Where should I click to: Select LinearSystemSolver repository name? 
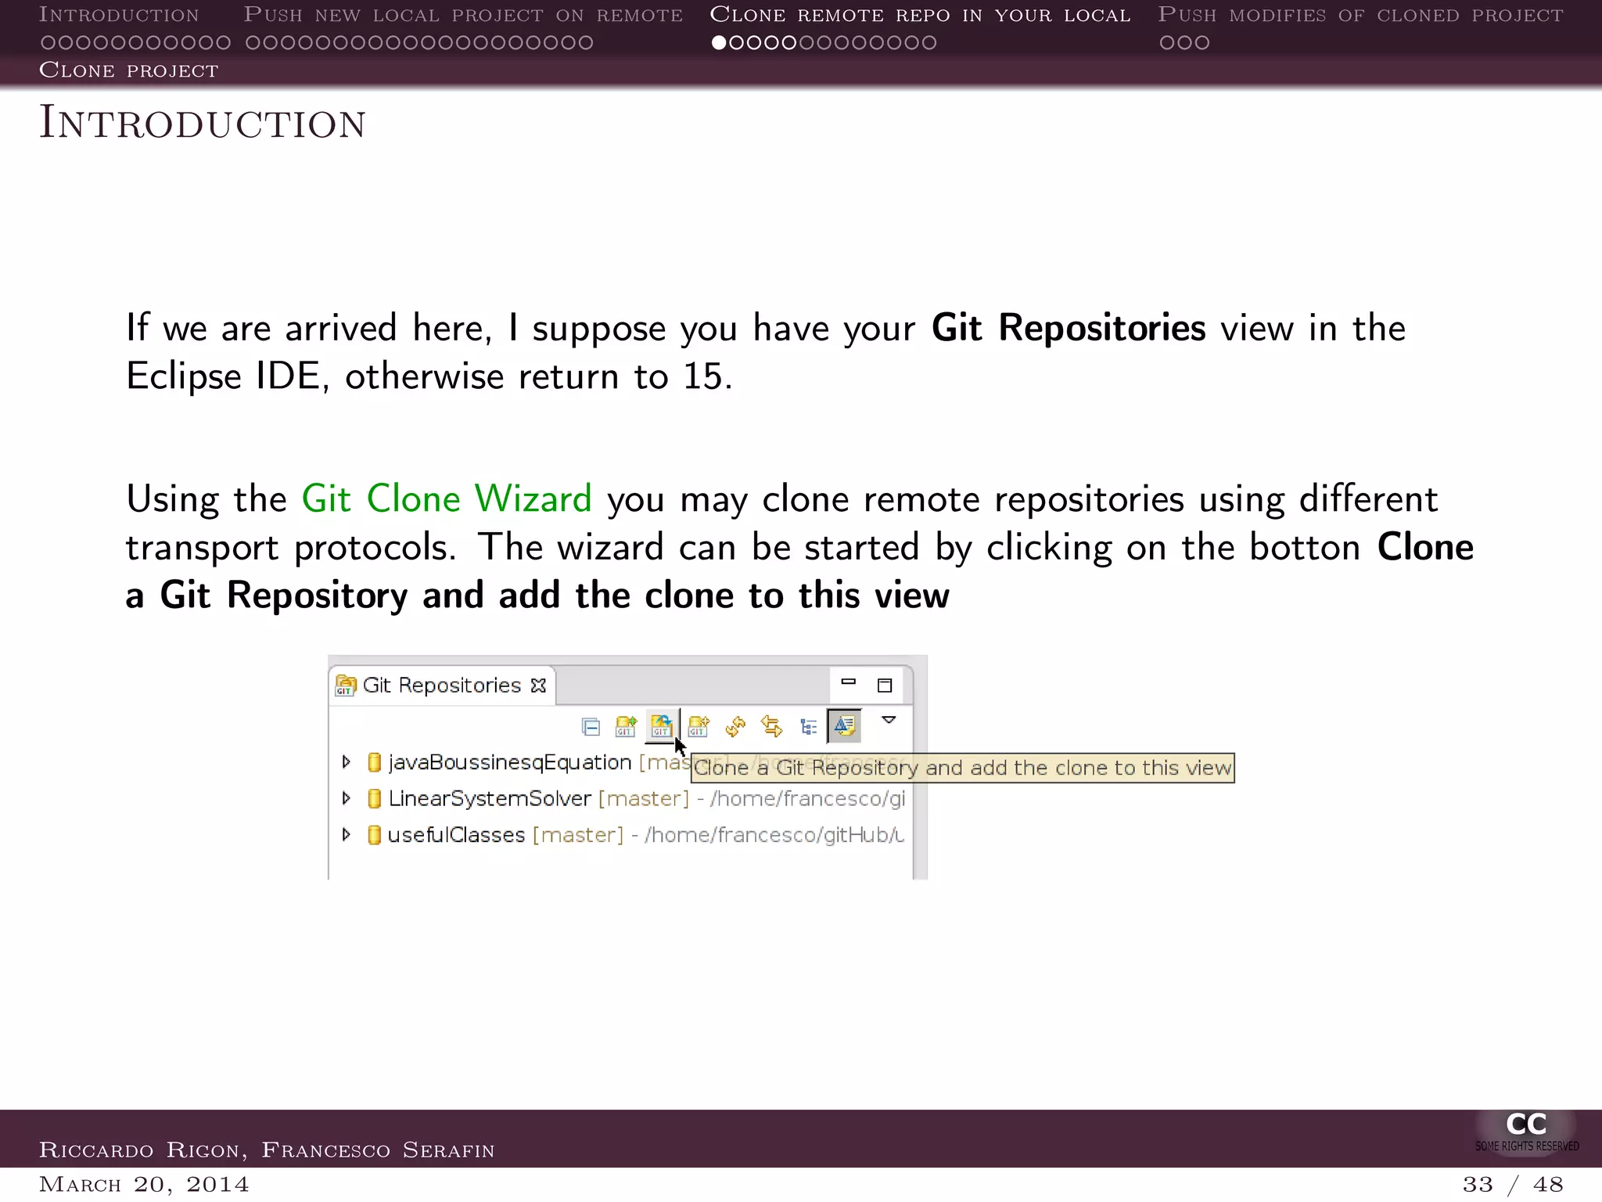point(490,799)
